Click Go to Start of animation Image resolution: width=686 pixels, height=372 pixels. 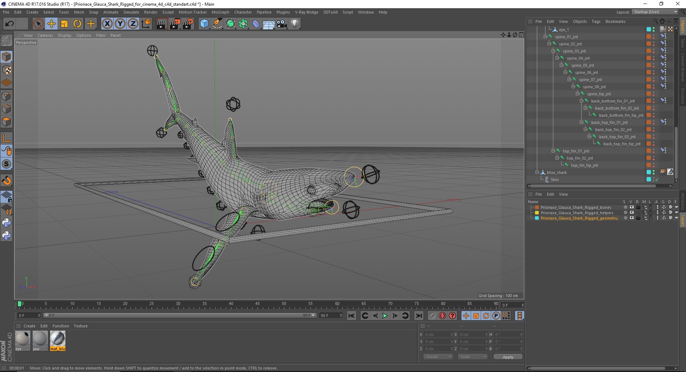point(352,316)
